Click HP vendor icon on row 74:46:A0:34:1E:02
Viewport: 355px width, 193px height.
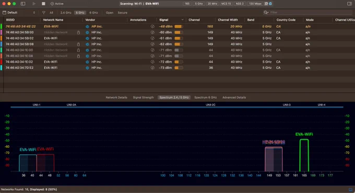click(x=87, y=62)
